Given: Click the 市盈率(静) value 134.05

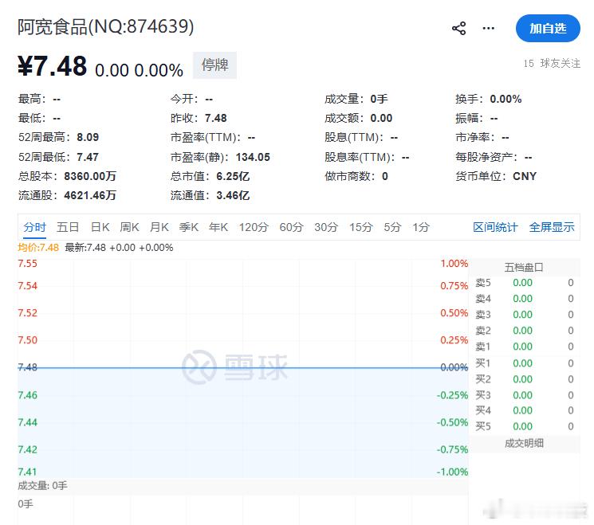Looking at the screenshot, I should click(253, 157).
